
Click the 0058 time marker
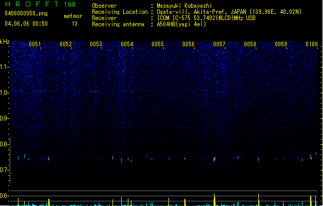250,44
